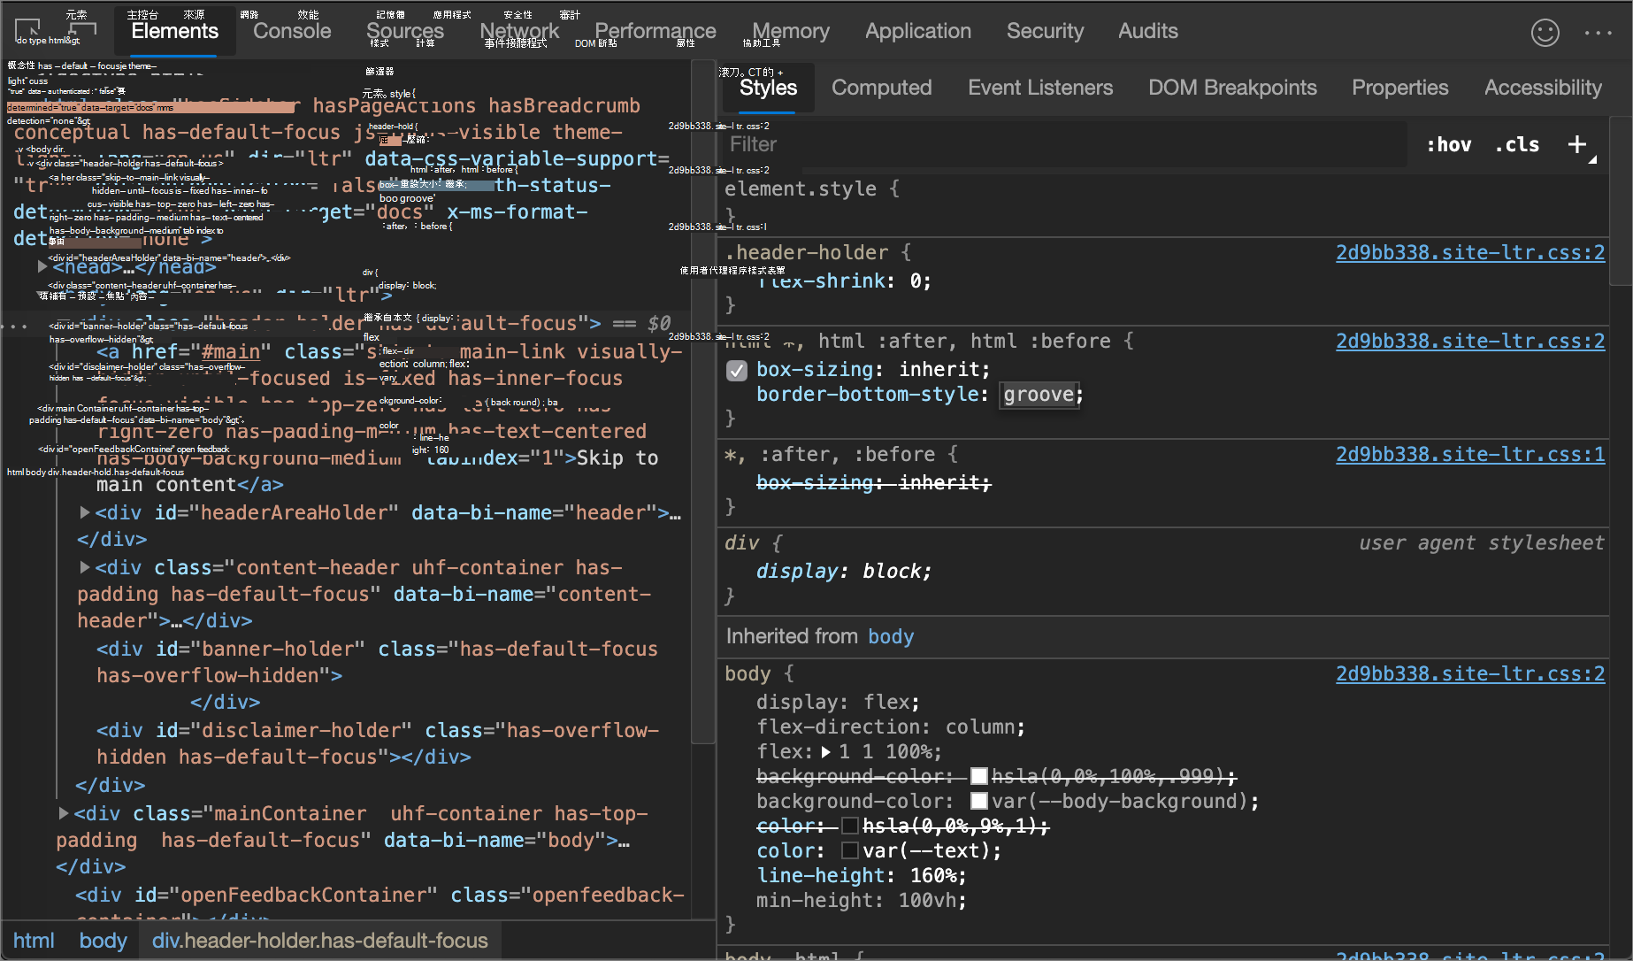
Task: Open the Accessibility sidebar tab
Action: click(x=1543, y=88)
